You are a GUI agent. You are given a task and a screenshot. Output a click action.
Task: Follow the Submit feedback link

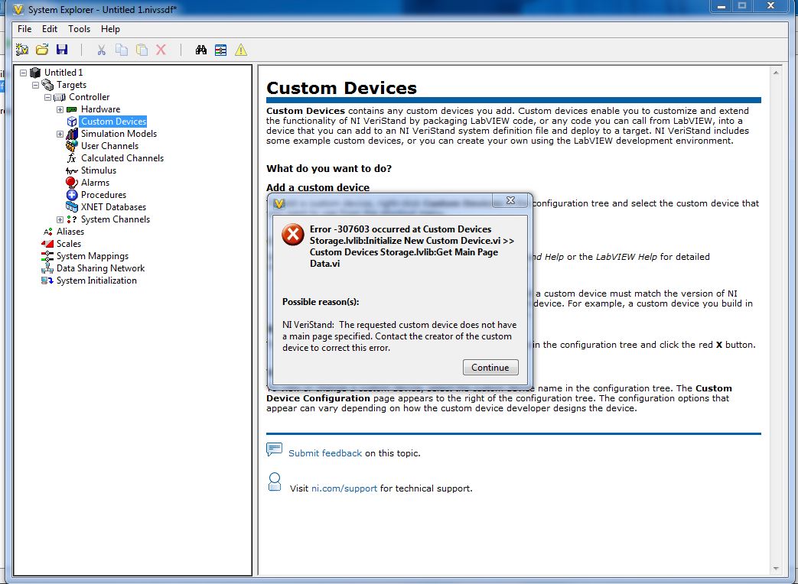pyautogui.click(x=325, y=453)
